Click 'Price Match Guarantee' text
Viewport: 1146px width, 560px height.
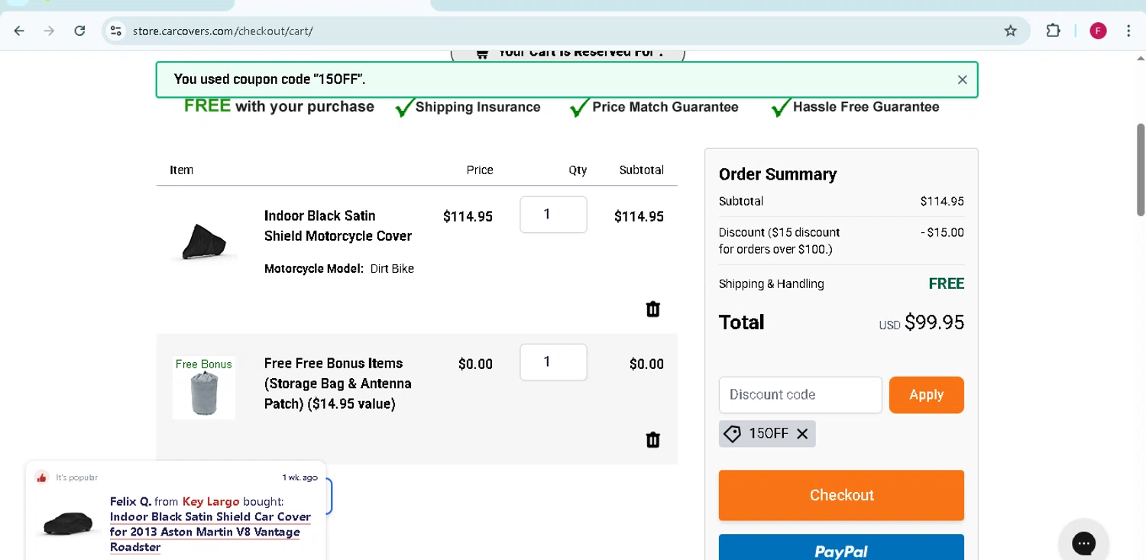tap(665, 107)
